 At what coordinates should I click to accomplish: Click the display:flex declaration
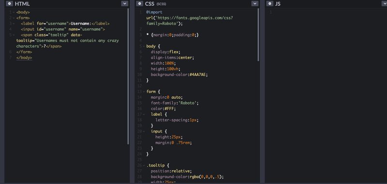[x=165, y=52]
